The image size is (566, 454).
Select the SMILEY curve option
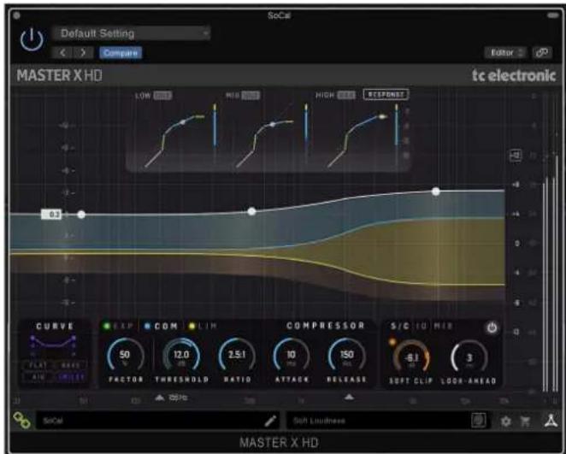click(71, 377)
